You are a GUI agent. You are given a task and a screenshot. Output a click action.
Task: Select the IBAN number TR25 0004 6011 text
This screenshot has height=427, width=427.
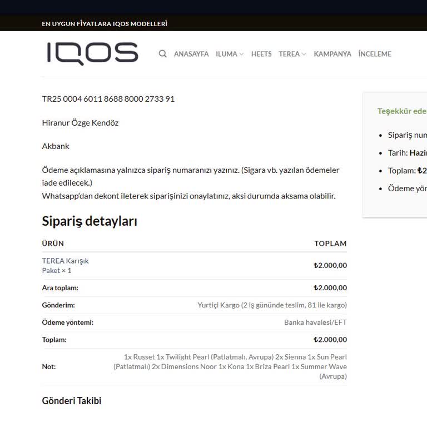click(108, 99)
